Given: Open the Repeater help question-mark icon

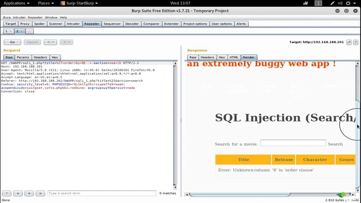Looking at the screenshot, I should click(x=355, y=42).
